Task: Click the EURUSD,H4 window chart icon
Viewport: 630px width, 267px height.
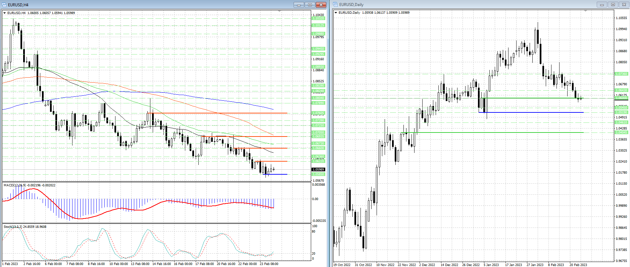Action: click(x=4, y=5)
